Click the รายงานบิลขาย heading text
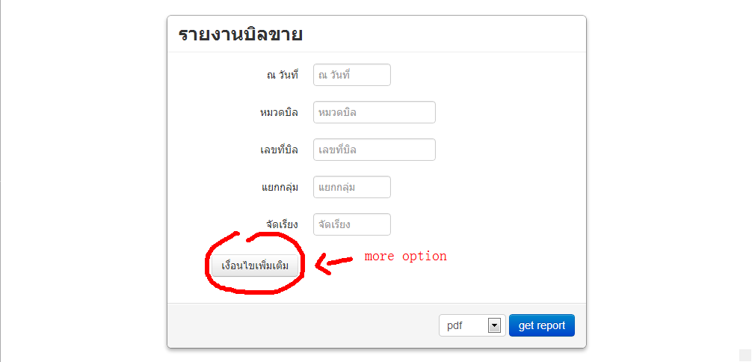 [x=240, y=35]
